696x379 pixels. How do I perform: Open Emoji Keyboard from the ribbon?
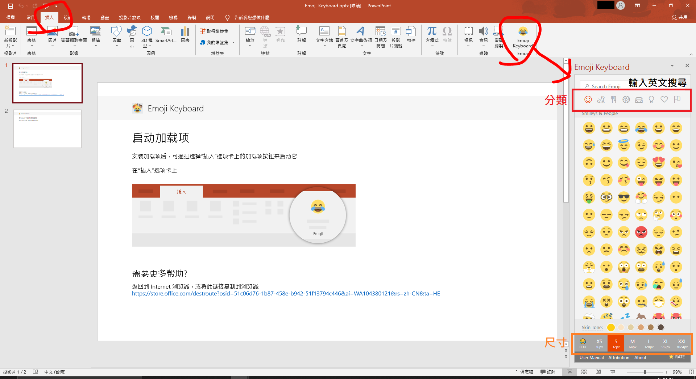click(x=523, y=37)
